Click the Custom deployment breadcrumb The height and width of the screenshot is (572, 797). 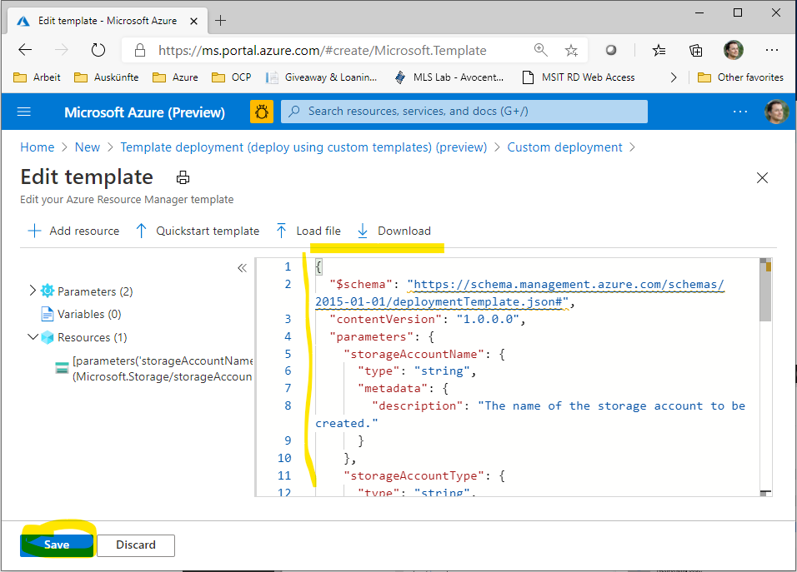click(x=564, y=147)
